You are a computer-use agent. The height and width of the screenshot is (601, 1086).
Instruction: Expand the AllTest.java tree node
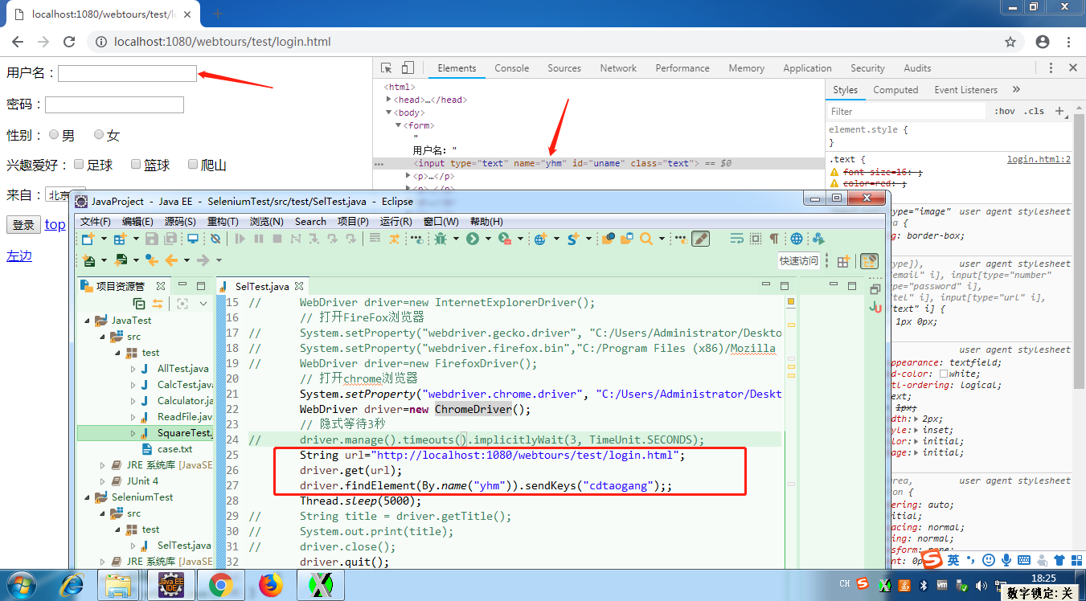tap(133, 369)
